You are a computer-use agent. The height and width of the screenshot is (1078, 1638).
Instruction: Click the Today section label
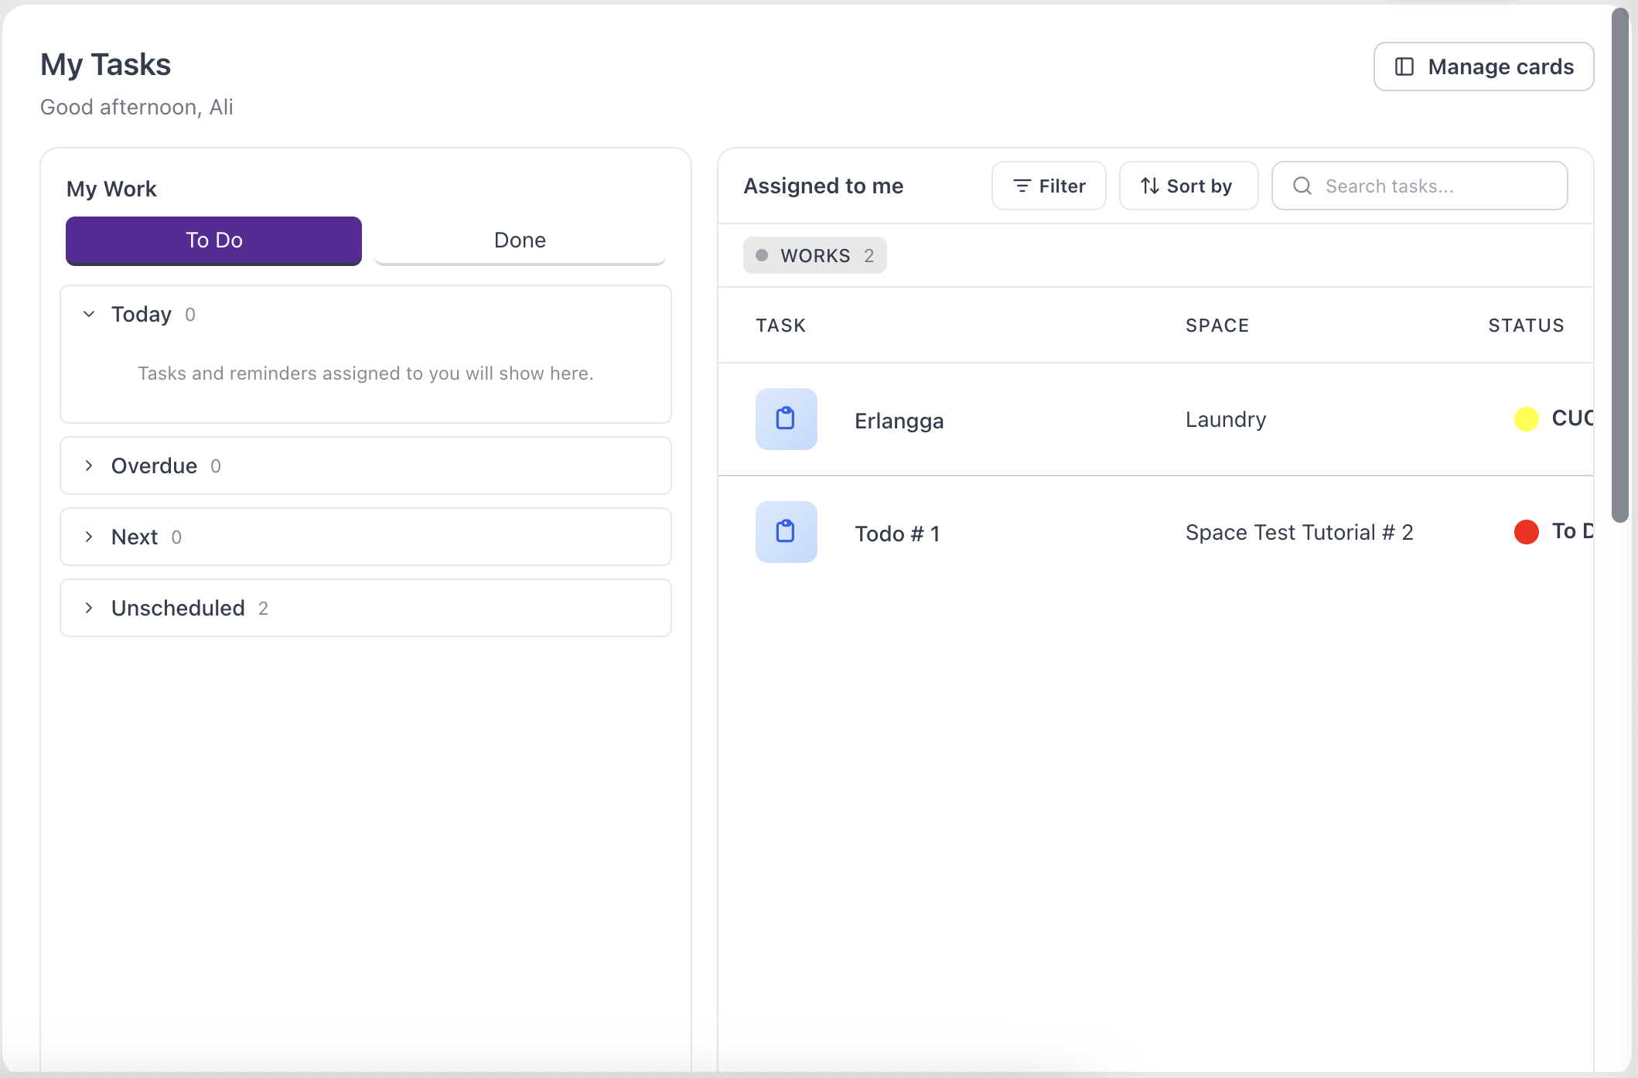click(142, 314)
